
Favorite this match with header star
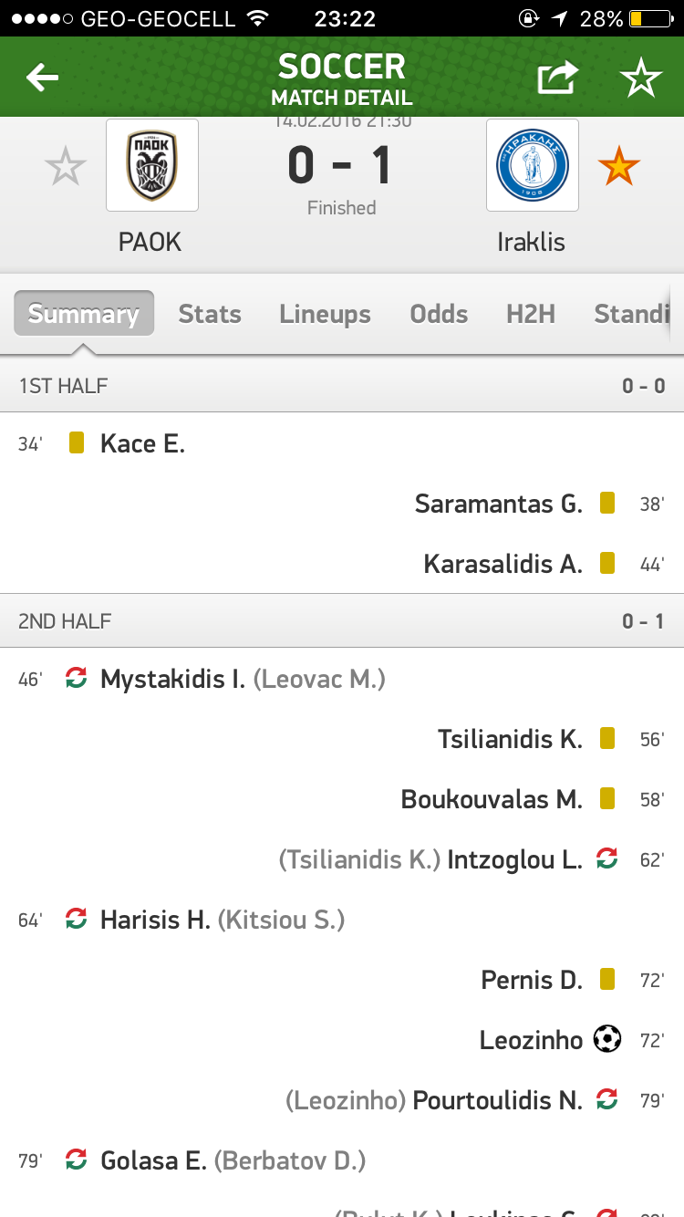click(x=640, y=79)
